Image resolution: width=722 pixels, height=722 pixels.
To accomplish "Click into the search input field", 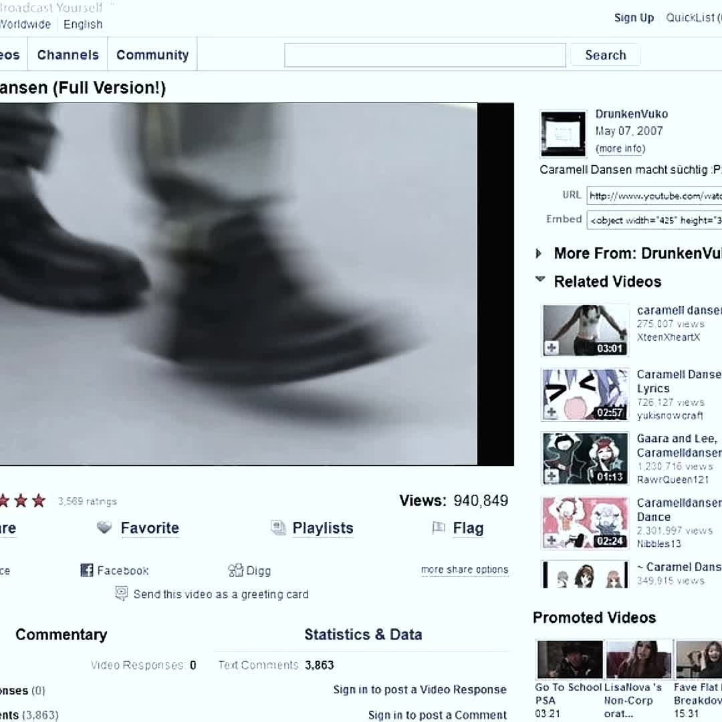I will point(425,55).
